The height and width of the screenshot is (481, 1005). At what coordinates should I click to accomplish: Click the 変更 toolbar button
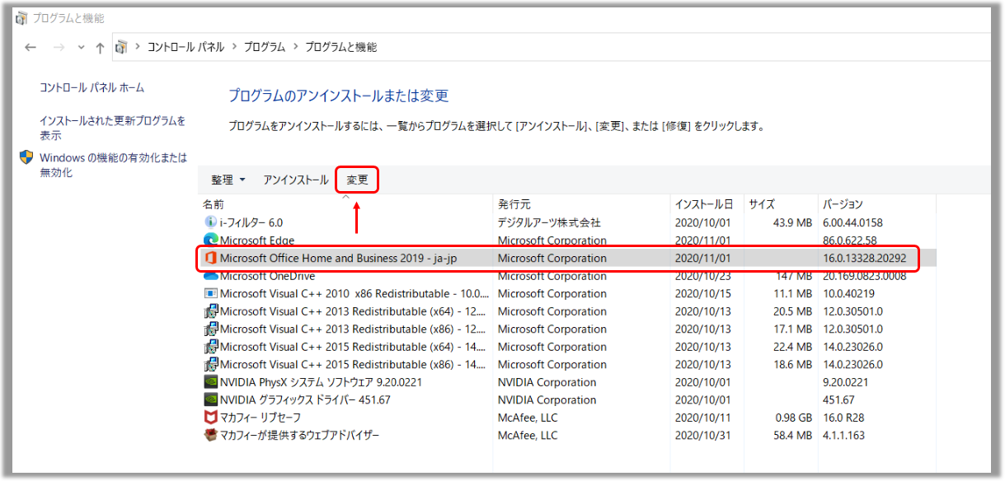[357, 180]
